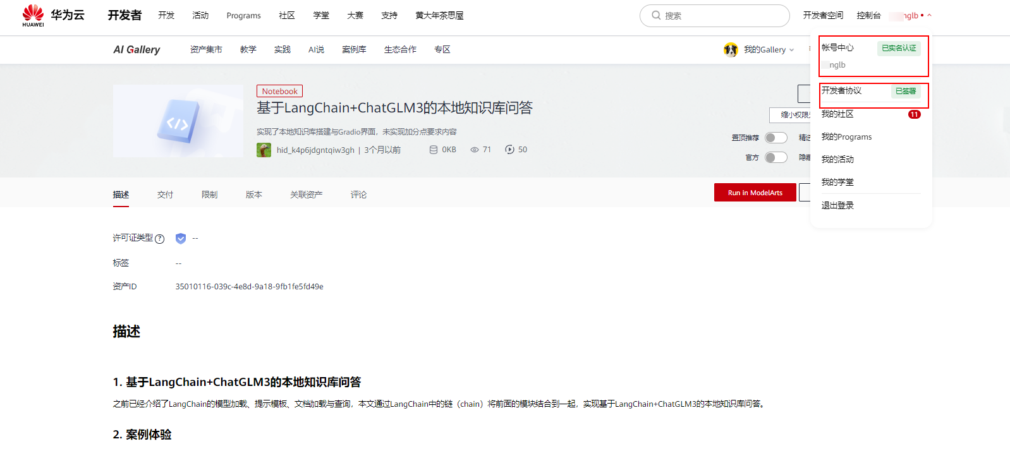1010x451 pixels.
Task: Click the asset ID 35010116-039c-4e8d-9a18-9fb1fe5fd49e
Action: pos(249,286)
